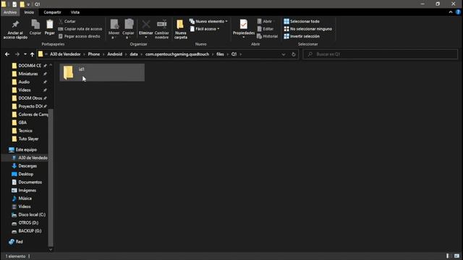Click the Pegar paste icon
Image resolution: width=463 pixels, height=260 pixels.
click(50, 27)
